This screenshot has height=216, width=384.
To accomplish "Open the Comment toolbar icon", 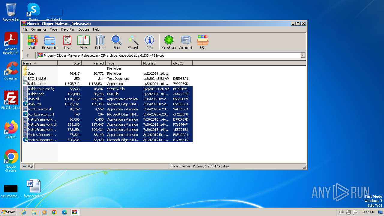I will (x=186, y=42).
